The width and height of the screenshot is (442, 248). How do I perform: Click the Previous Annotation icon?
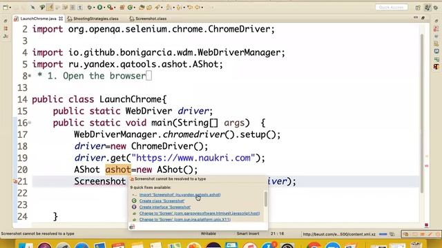pyautogui.click(x=179, y=8)
